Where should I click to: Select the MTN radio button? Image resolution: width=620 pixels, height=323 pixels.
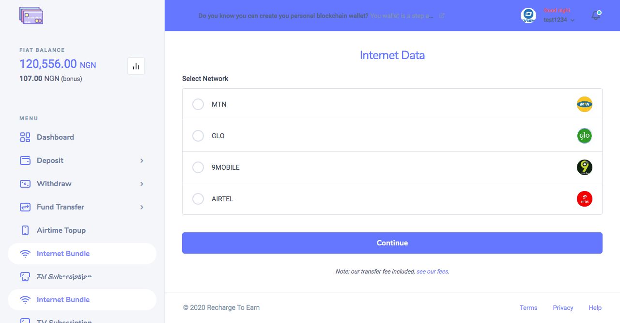point(198,104)
